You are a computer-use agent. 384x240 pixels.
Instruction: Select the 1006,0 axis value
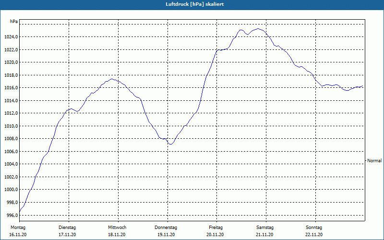[x=11, y=152]
